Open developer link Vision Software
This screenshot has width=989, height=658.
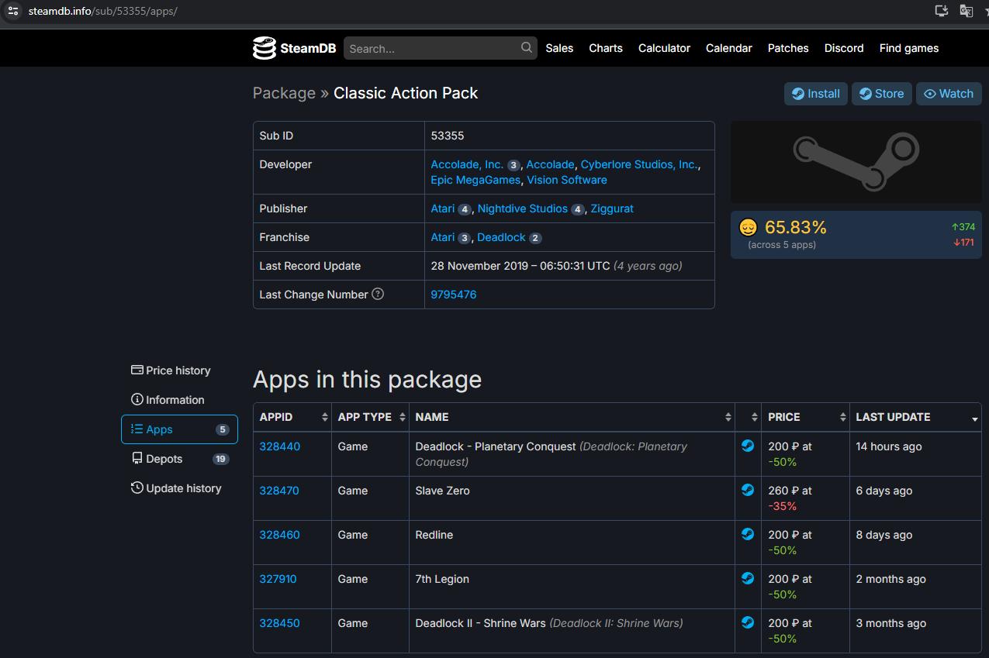click(x=567, y=180)
